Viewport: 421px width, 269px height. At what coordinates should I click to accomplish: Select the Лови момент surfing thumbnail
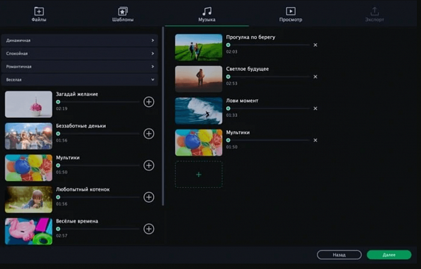click(x=198, y=111)
